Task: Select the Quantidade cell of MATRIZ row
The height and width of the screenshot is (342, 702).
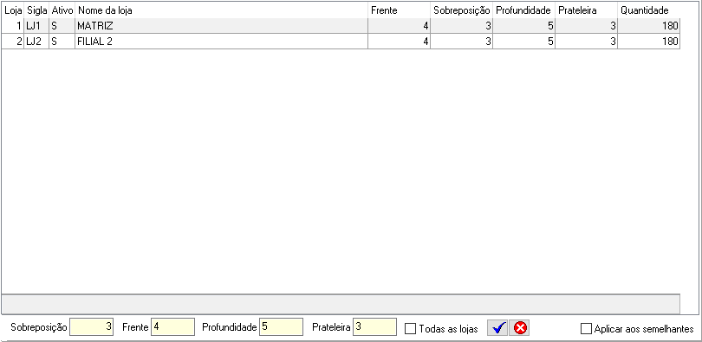Action: (649, 26)
